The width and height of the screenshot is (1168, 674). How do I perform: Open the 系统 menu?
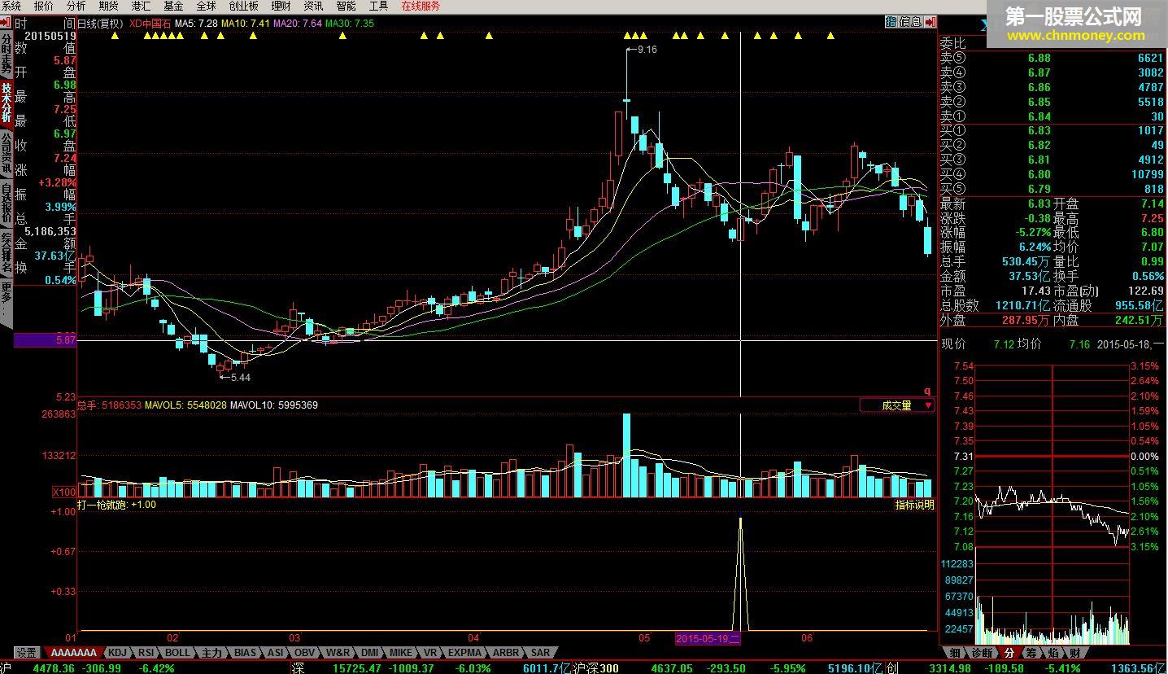(x=11, y=6)
